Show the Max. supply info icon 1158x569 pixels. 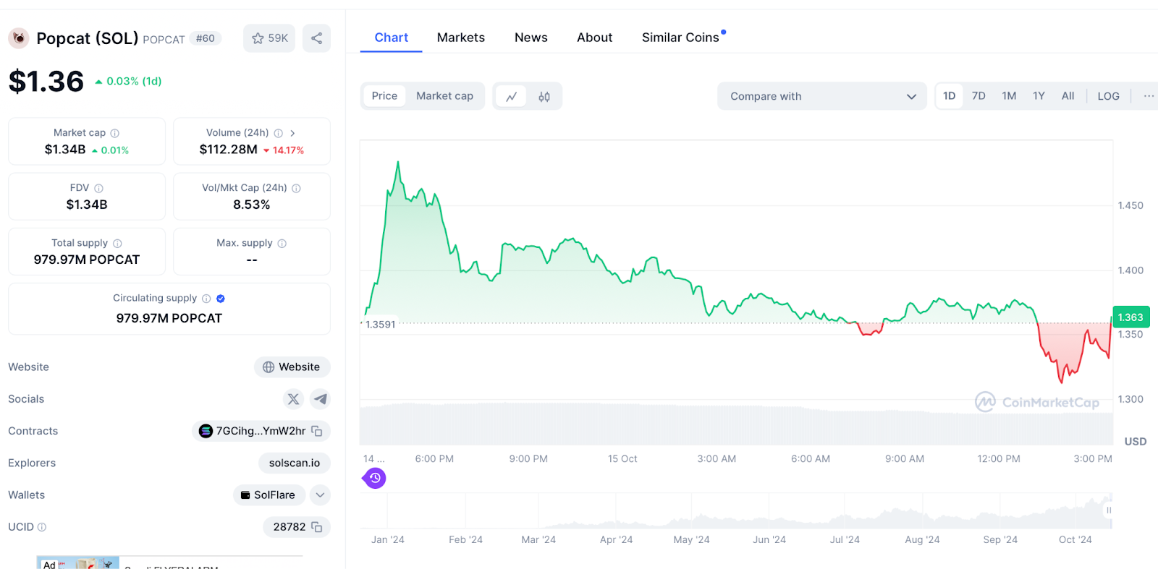pos(282,244)
